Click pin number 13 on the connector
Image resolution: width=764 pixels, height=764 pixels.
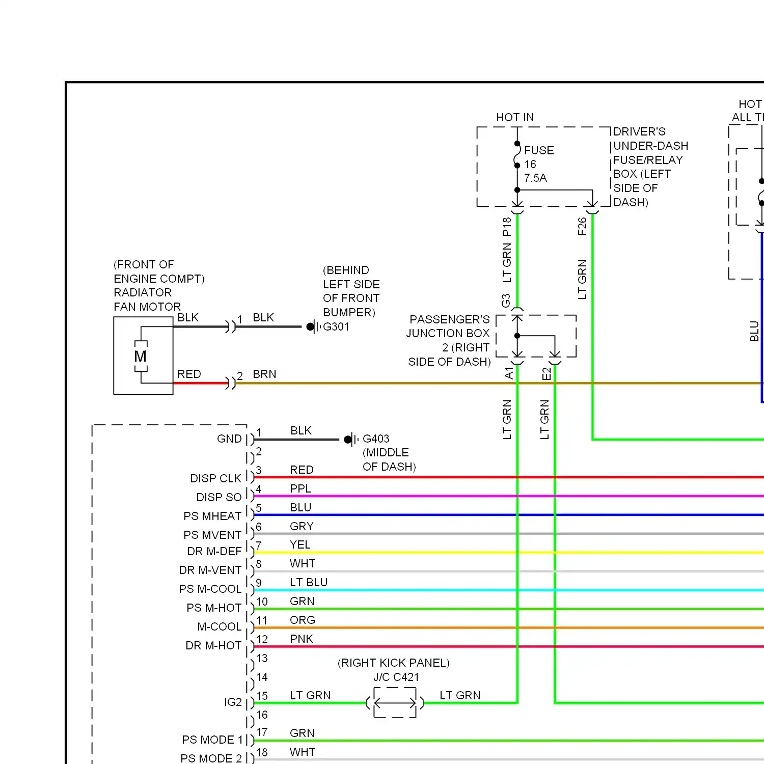click(262, 658)
